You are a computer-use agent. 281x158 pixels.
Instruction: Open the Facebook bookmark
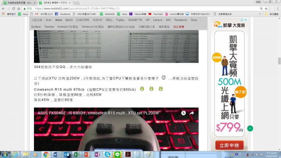click(63, 14)
